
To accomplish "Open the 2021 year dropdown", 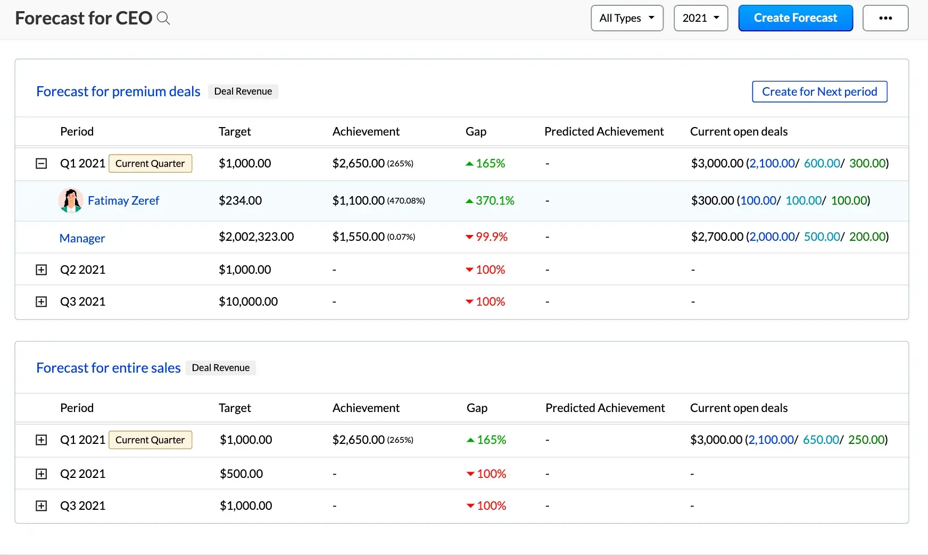I will tap(700, 18).
